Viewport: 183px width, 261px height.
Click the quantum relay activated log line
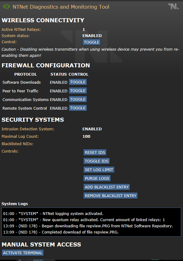coord(84,220)
